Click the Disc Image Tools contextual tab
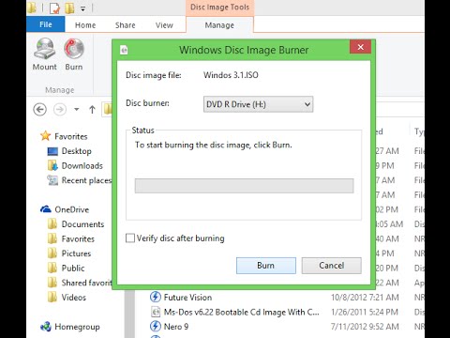This screenshot has height=338, width=450. point(219,8)
